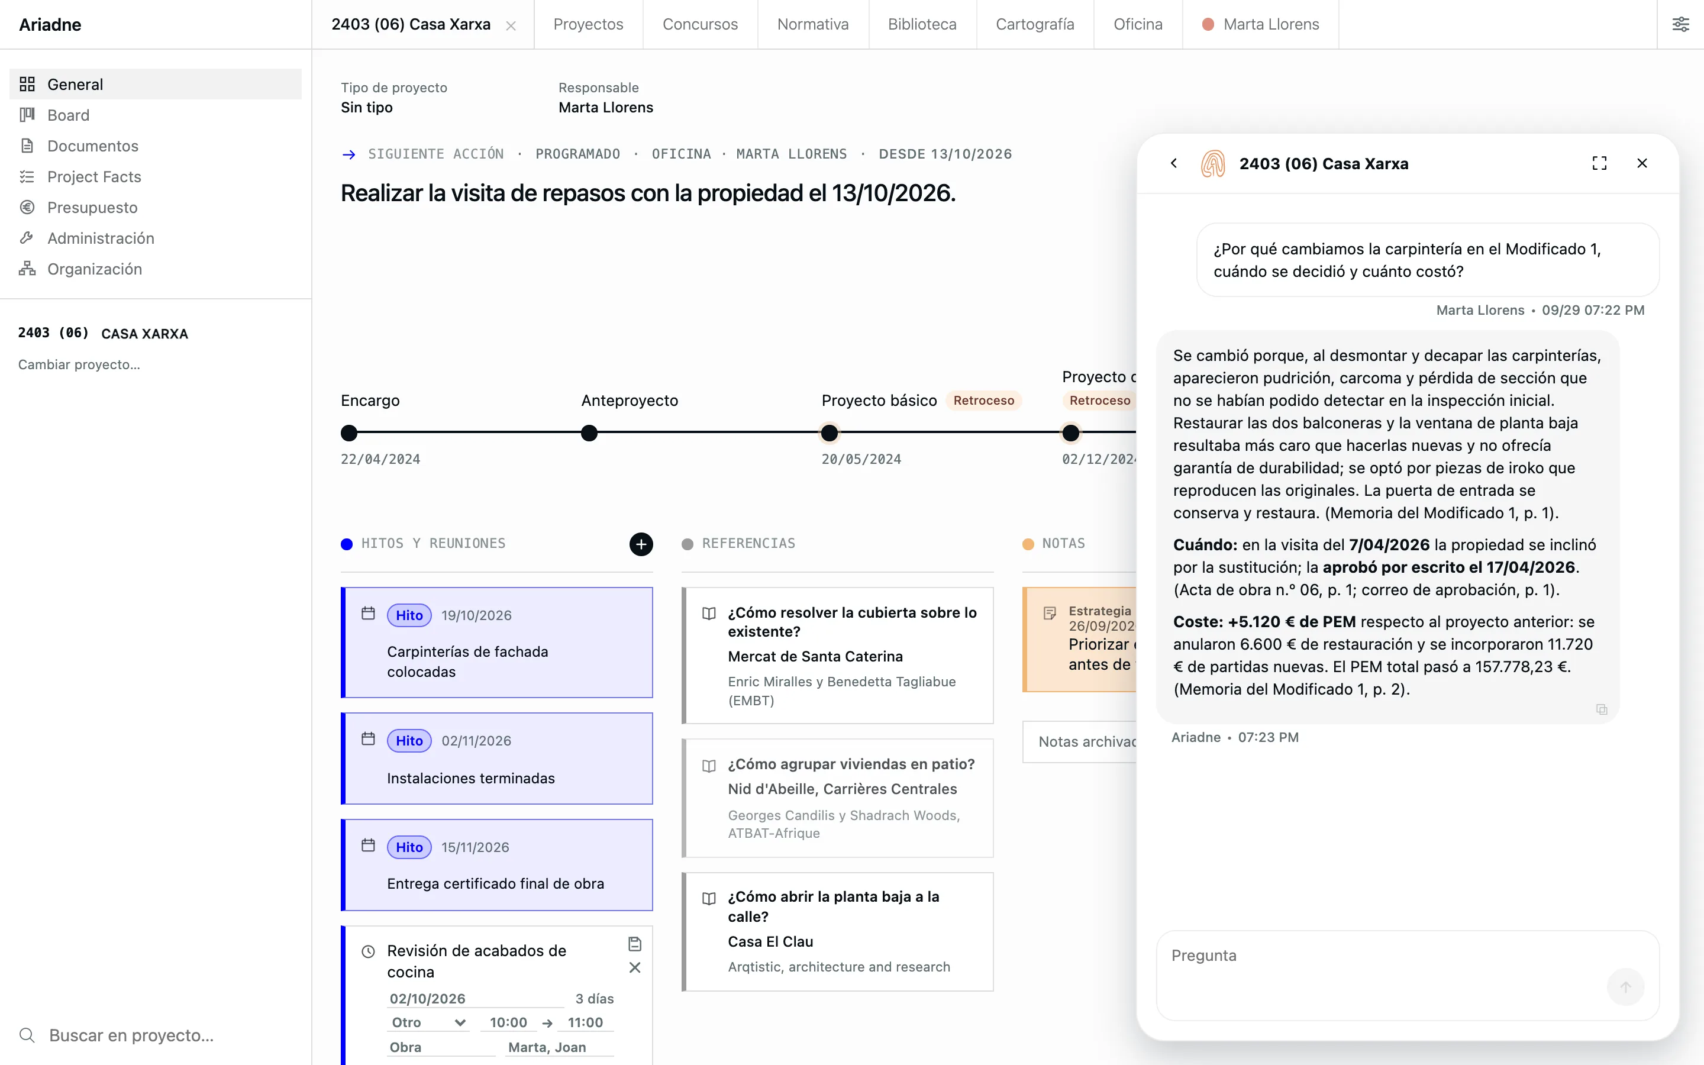Open the Casa El Clau reference card

pyautogui.click(x=837, y=932)
